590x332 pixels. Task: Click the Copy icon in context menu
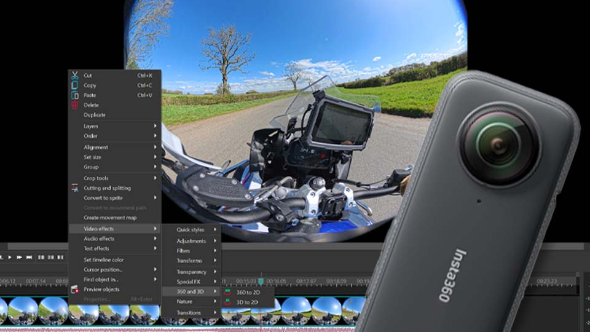pos(74,85)
